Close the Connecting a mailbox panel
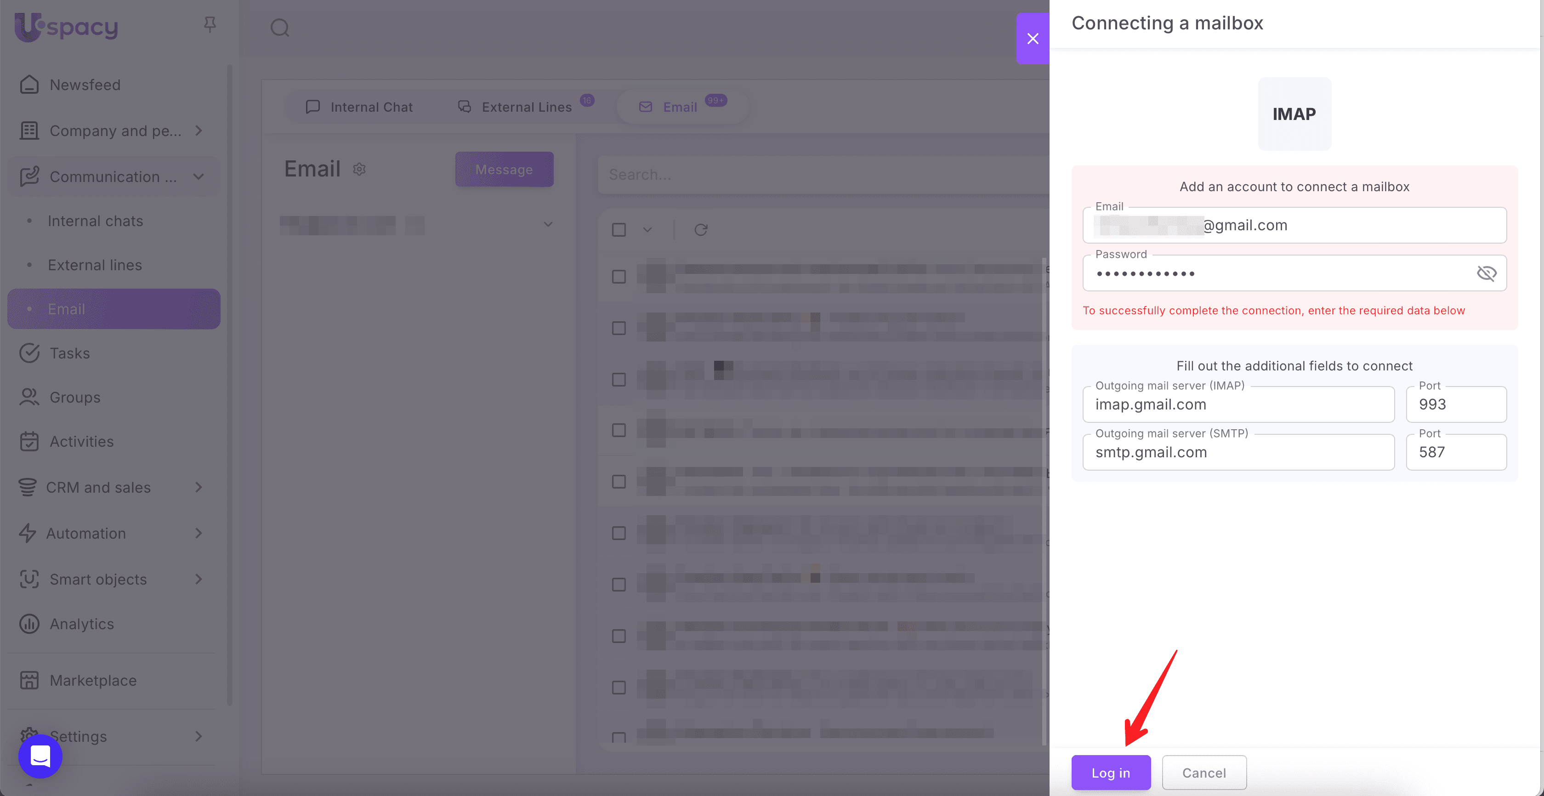Screen dimensions: 1544x796 1032,39
